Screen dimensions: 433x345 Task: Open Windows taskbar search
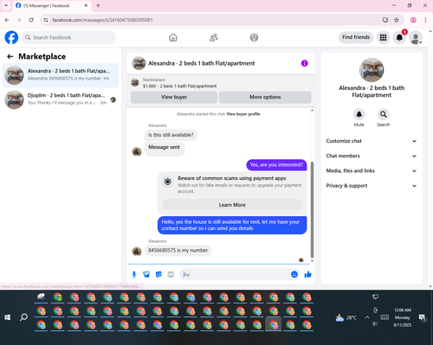23,317
